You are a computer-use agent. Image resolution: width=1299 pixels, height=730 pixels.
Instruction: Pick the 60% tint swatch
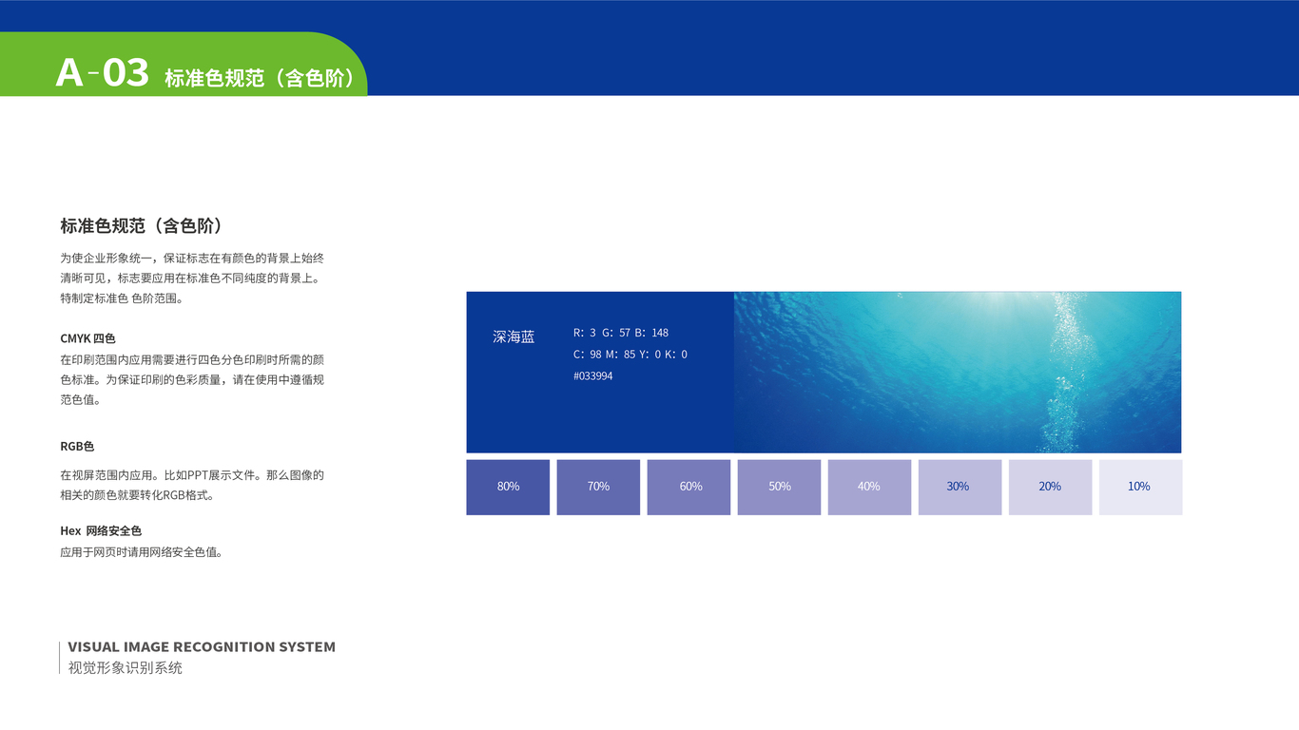pyautogui.click(x=688, y=488)
